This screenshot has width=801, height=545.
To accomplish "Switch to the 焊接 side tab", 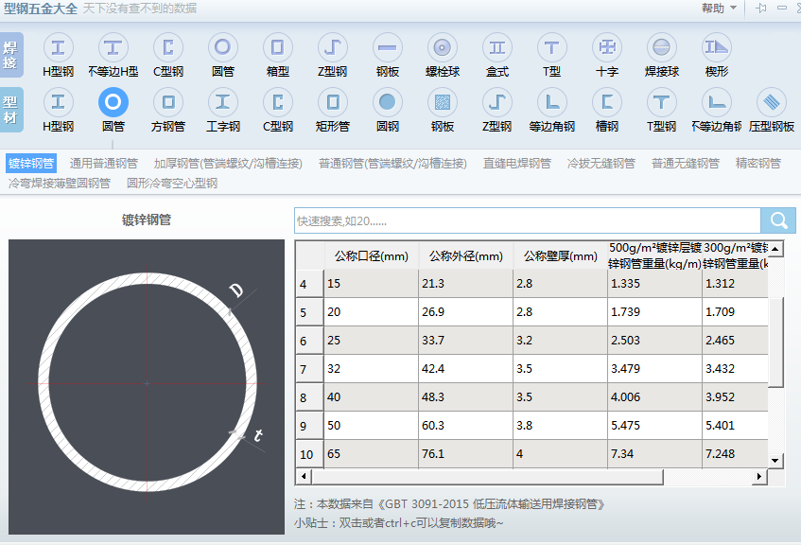I will [11, 55].
